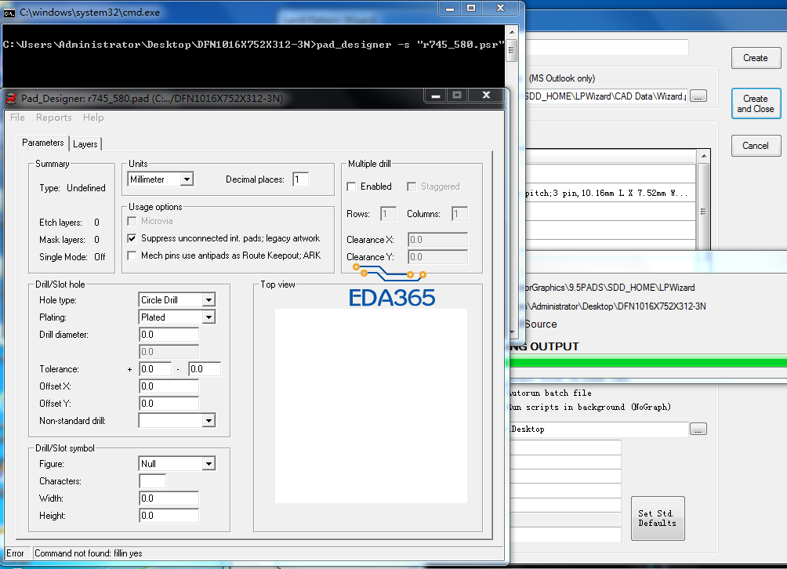Toggle the Microvia checkbox
This screenshot has height=569, width=787.
(132, 221)
